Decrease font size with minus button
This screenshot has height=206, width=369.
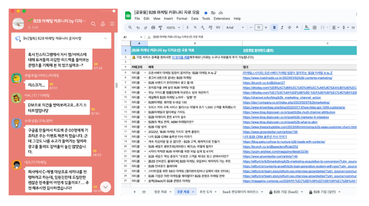pos(251,28)
